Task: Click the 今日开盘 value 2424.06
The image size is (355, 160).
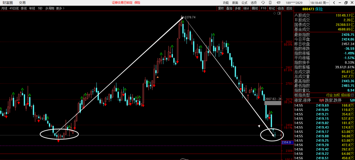Action: click(x=348, y=39)
